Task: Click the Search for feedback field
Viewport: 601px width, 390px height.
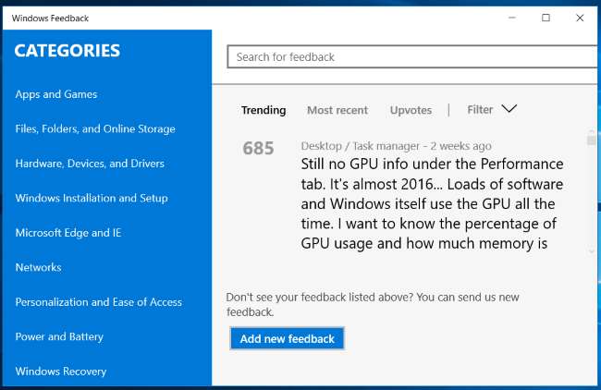Action: 411,57
